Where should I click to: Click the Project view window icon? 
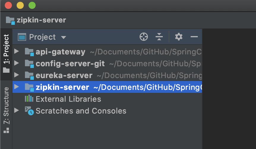point(22,37)
